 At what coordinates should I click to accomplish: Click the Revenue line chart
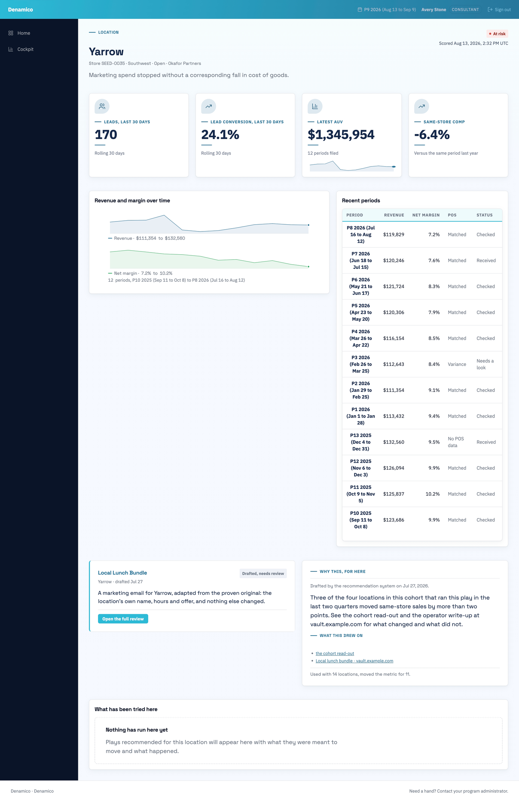[209, 224]
